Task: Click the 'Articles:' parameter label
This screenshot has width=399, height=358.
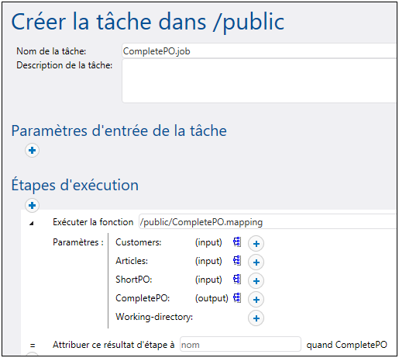Action: click(132, 261)
